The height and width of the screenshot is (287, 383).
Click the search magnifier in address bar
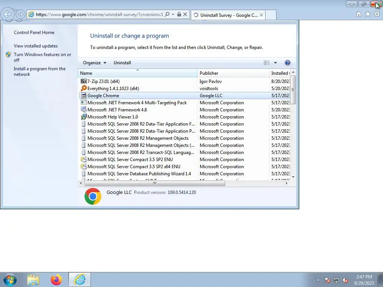[x=167, y=15]
